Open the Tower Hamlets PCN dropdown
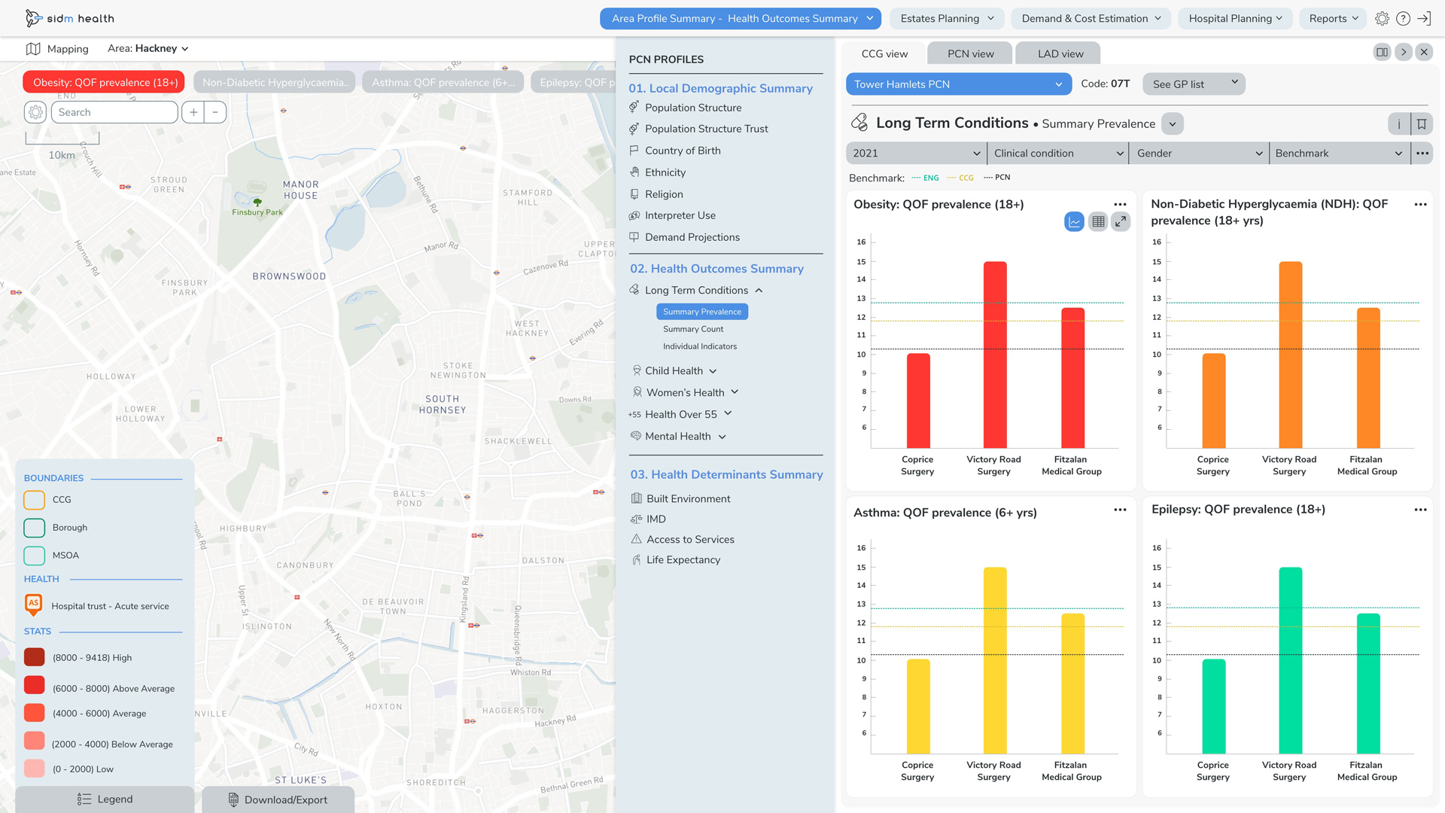The height and width of the screenshot is (813, 1445). 958,84
